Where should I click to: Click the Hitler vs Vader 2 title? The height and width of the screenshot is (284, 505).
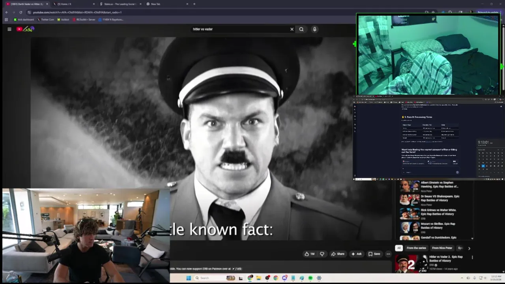(446, 259)
